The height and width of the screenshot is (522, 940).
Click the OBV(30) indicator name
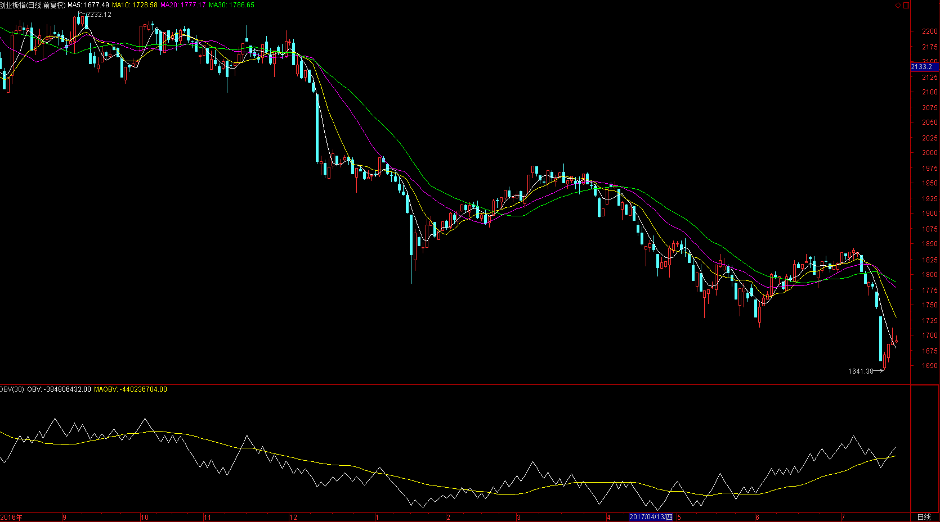point(12,389)
